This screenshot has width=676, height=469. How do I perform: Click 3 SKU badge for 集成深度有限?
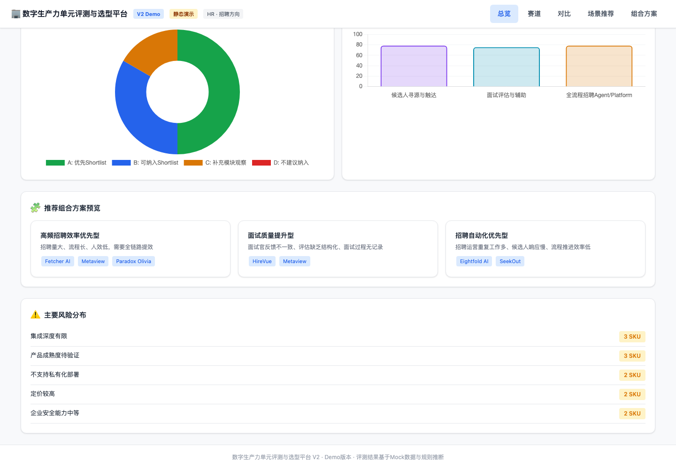632,337
